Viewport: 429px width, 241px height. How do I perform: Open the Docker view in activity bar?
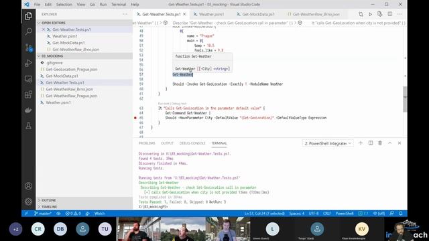[x=28, y=110]
